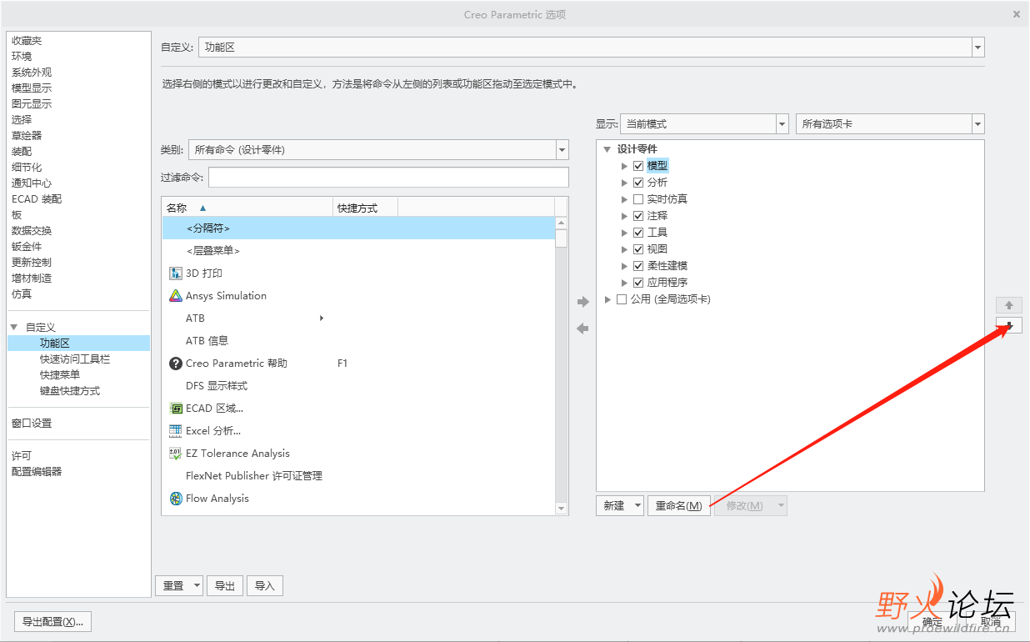Select the ATB 信息 command row
1030x642 pixels.
pos(358,340)
